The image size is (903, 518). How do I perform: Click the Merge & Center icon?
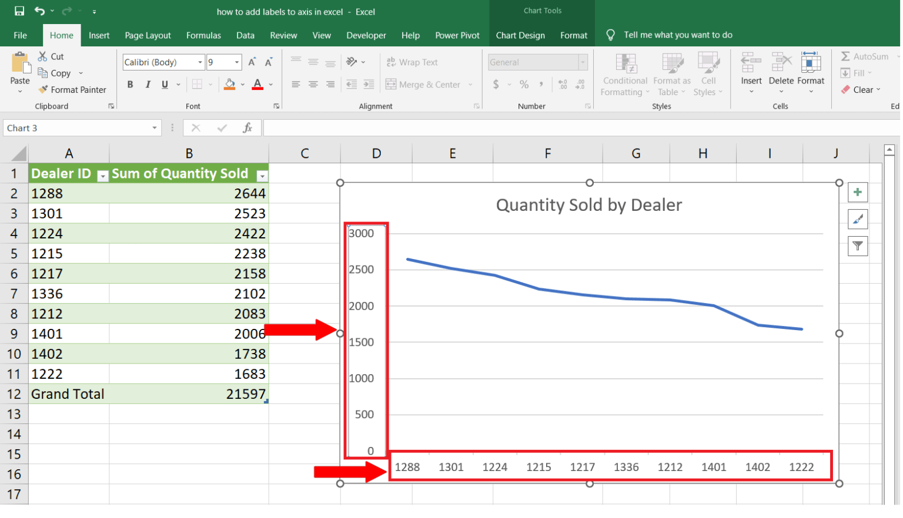coord(390,84)
